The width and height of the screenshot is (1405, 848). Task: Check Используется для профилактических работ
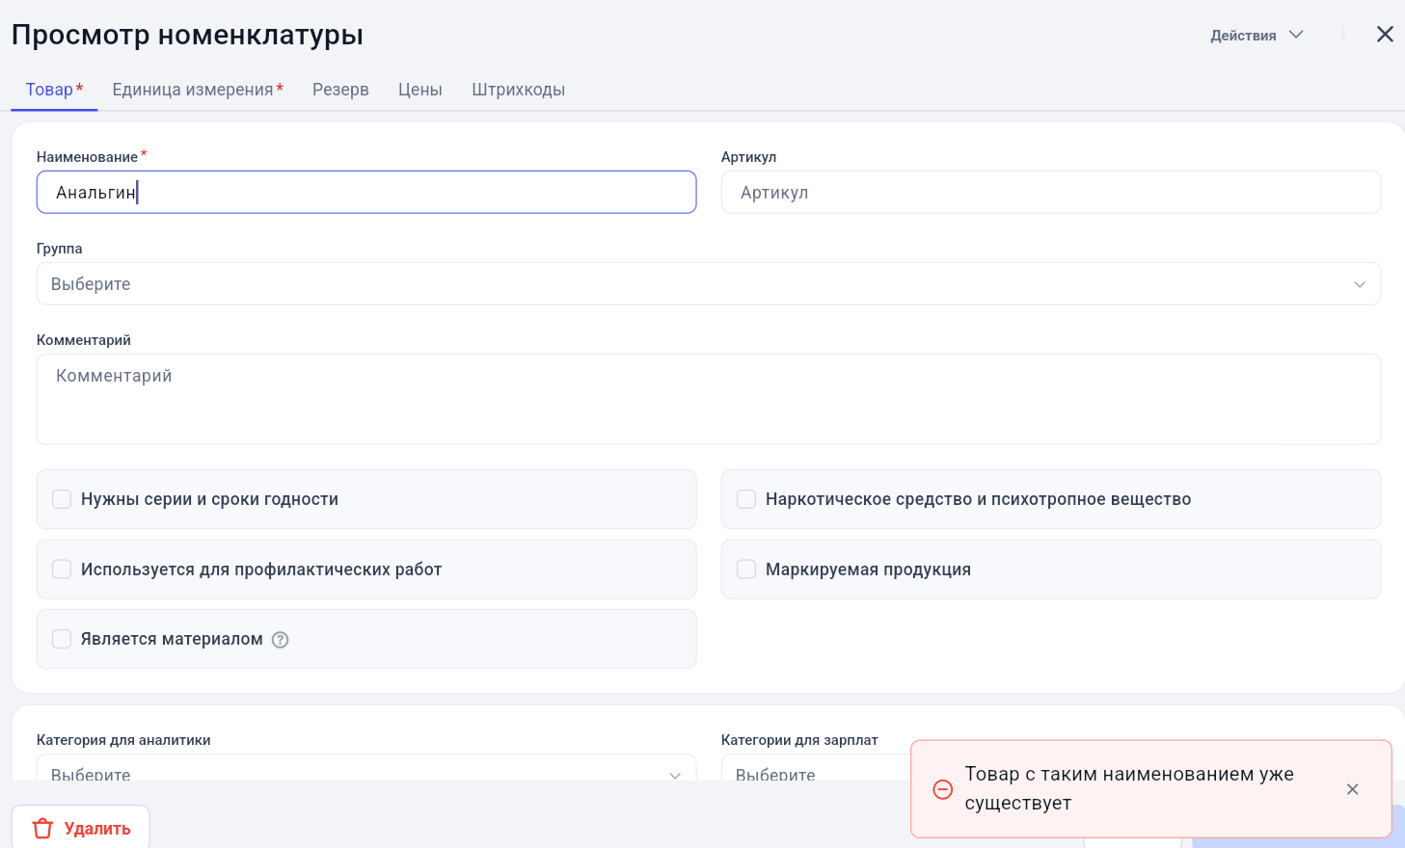62,570
